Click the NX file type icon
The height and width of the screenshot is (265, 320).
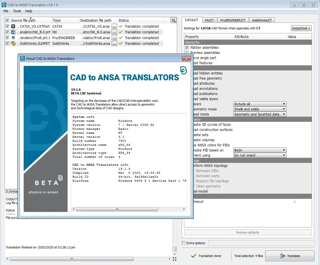13,32
